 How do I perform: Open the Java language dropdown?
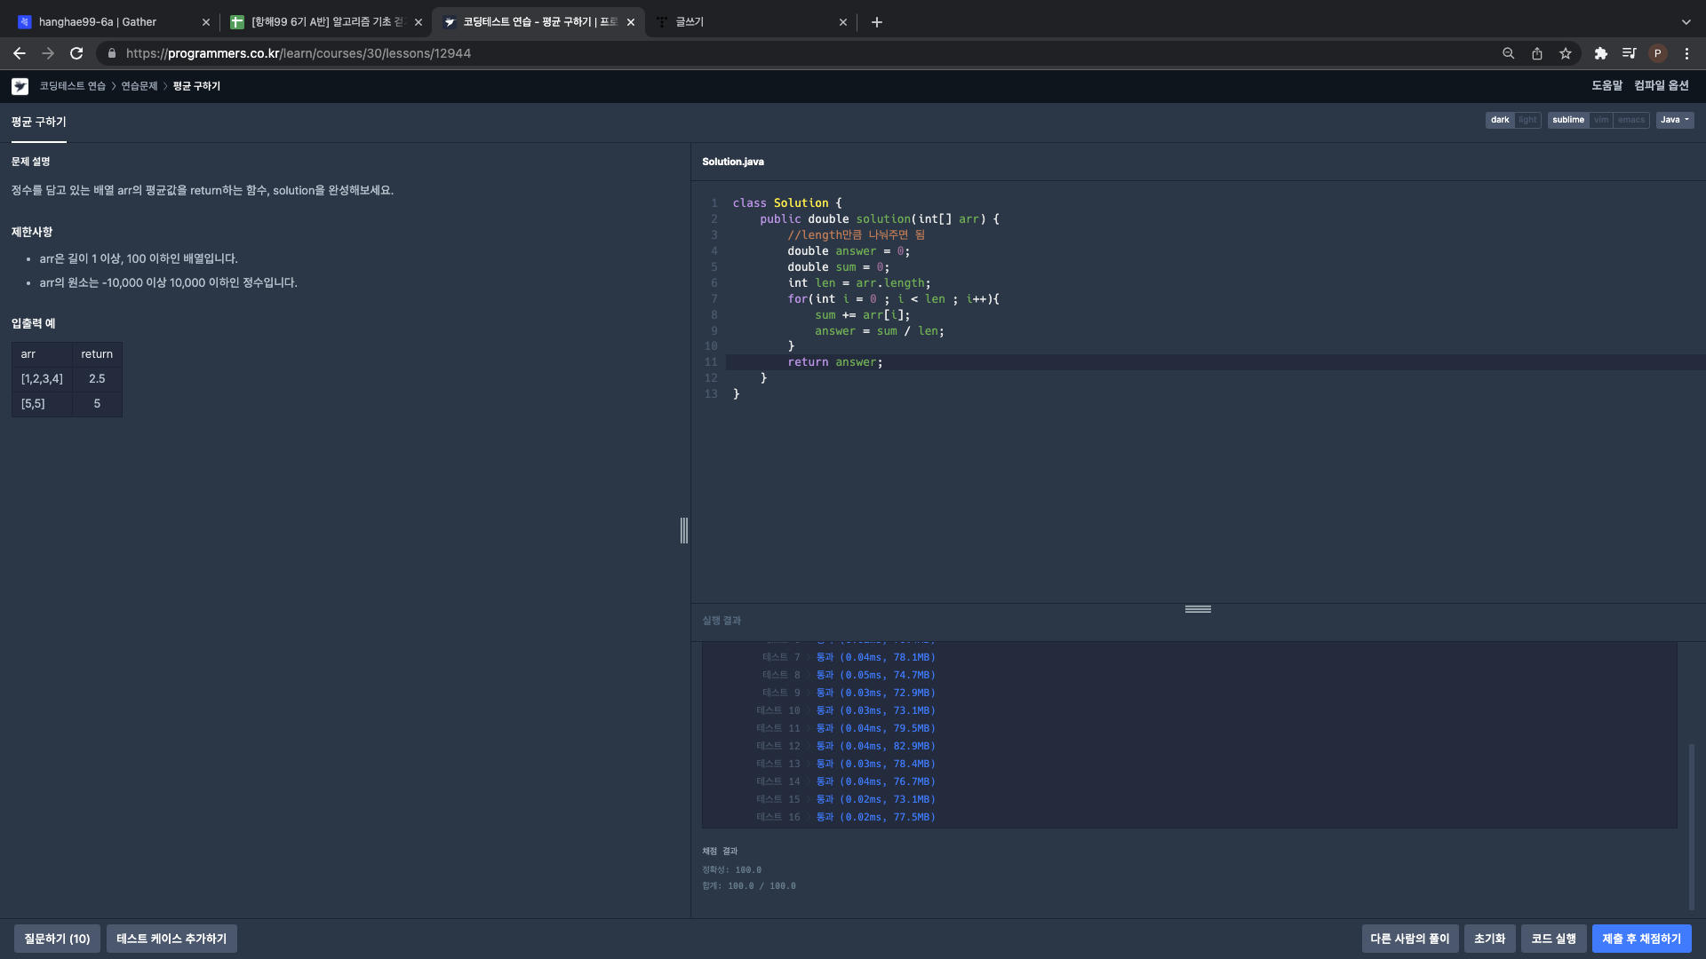coord(1675,120)
